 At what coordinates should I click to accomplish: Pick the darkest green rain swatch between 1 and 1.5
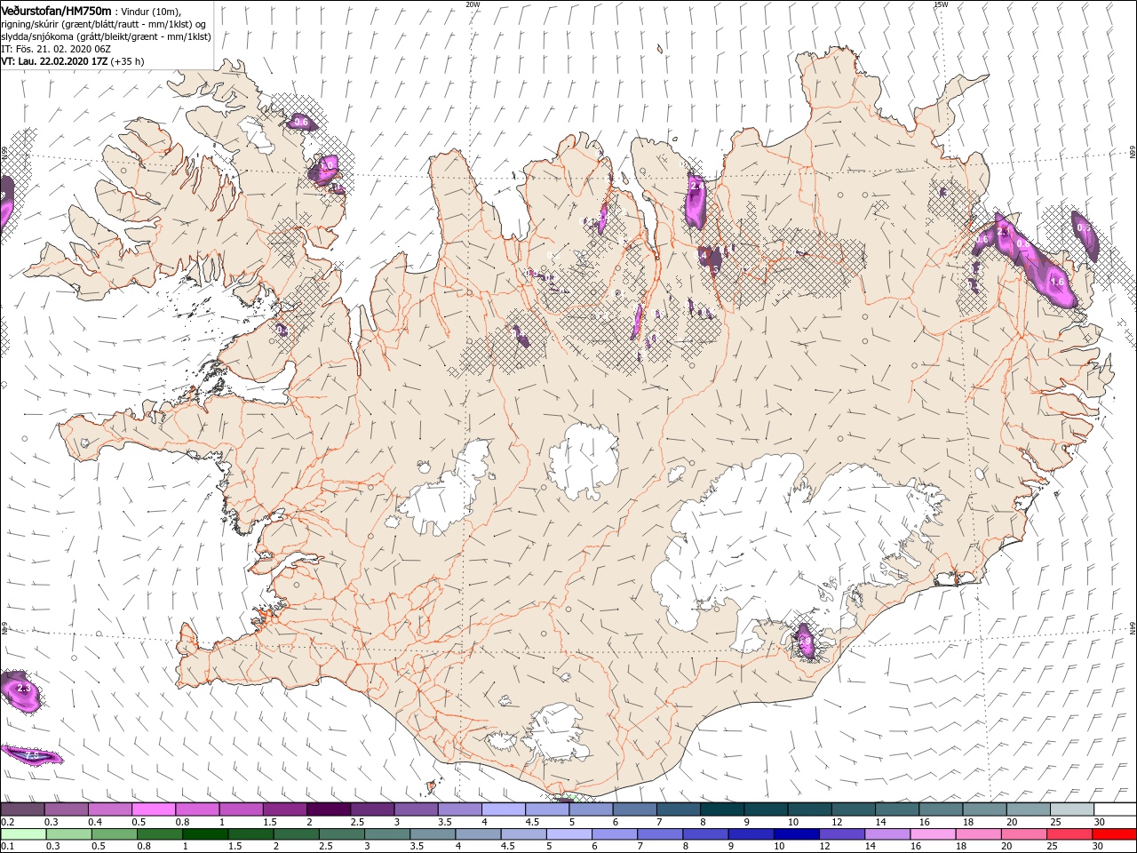tap(205, 833)
